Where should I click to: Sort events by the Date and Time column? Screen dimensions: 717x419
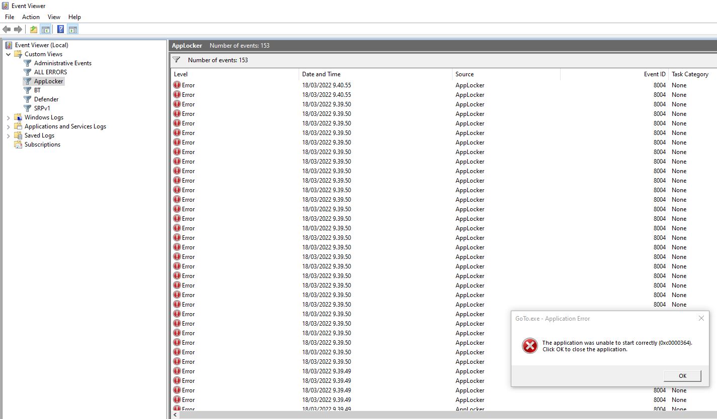click(376, 74)
